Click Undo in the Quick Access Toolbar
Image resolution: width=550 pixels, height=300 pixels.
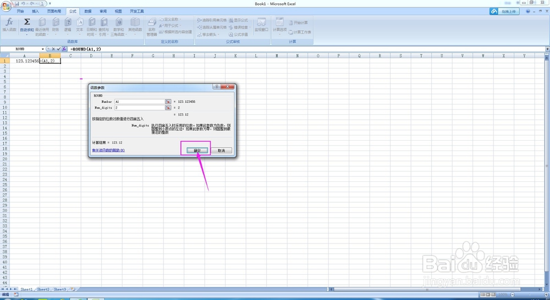(x=23, y=3)
